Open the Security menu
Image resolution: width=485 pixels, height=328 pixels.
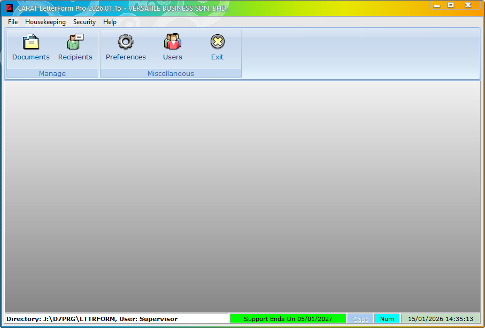tap(84, 22)
